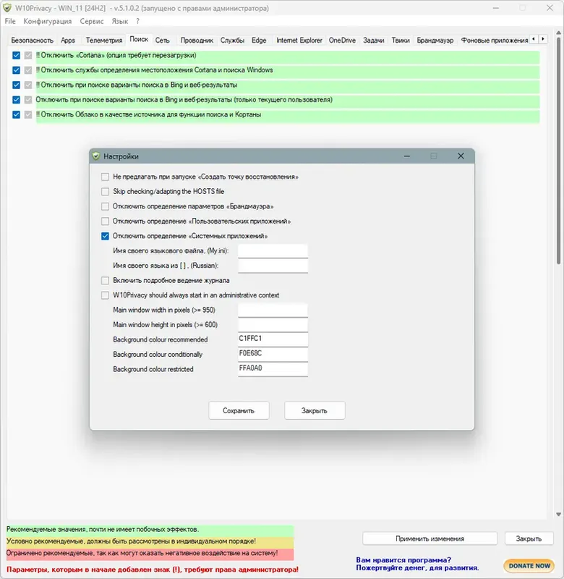Image resolution: width=564 pixels, height=579 pixels.
Task: Uncheck blue checkbox for службы определения местоположения Cortana
Action: coord(16,70)
